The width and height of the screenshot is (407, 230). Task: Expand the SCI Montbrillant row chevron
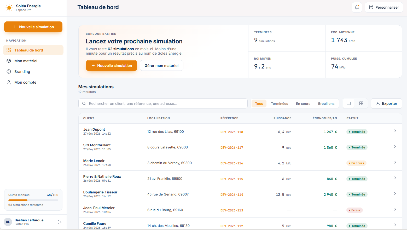point(395,147)
